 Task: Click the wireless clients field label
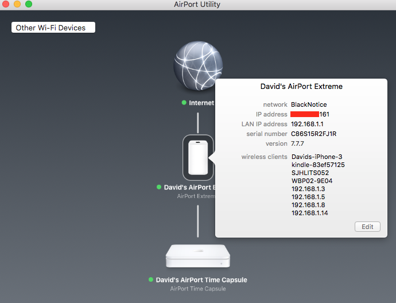pos(264,157)
